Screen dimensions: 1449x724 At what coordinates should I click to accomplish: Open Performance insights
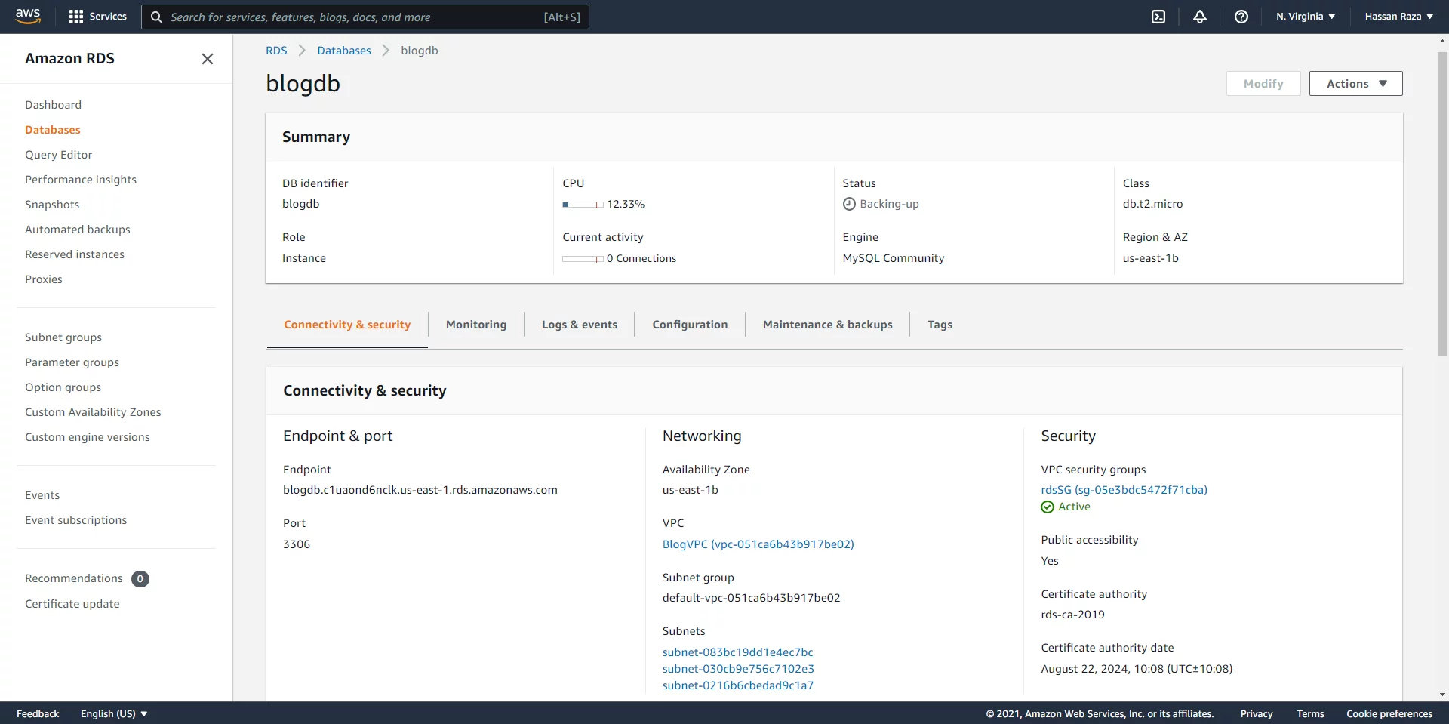(81, 180)
